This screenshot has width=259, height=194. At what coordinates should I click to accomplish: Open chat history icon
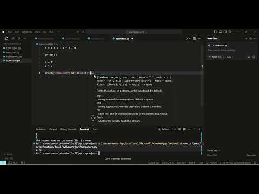(251, 38)
